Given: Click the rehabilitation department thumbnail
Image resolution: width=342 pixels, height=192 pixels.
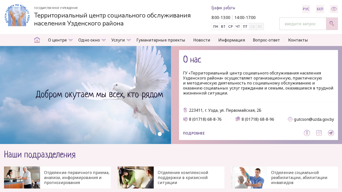Looking at the screenshot, I should tap(249, 177).
